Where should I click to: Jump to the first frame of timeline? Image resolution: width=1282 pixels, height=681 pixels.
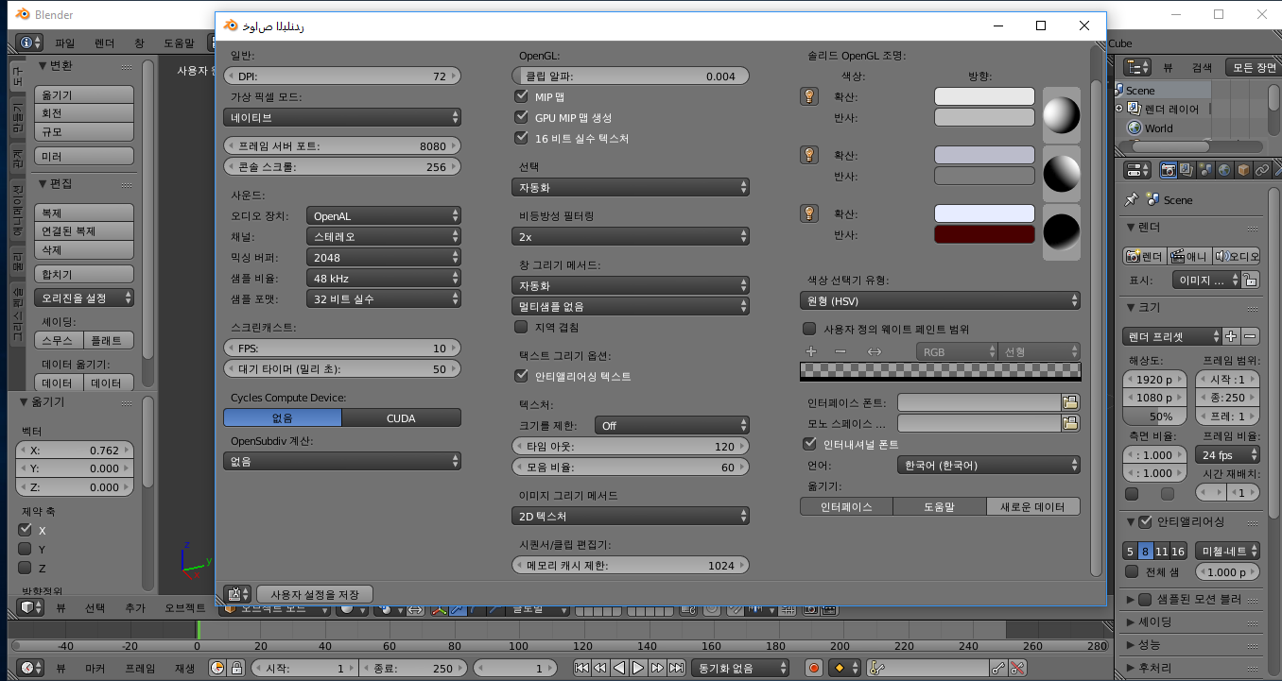pyautogui.click(x=582, y=668)
